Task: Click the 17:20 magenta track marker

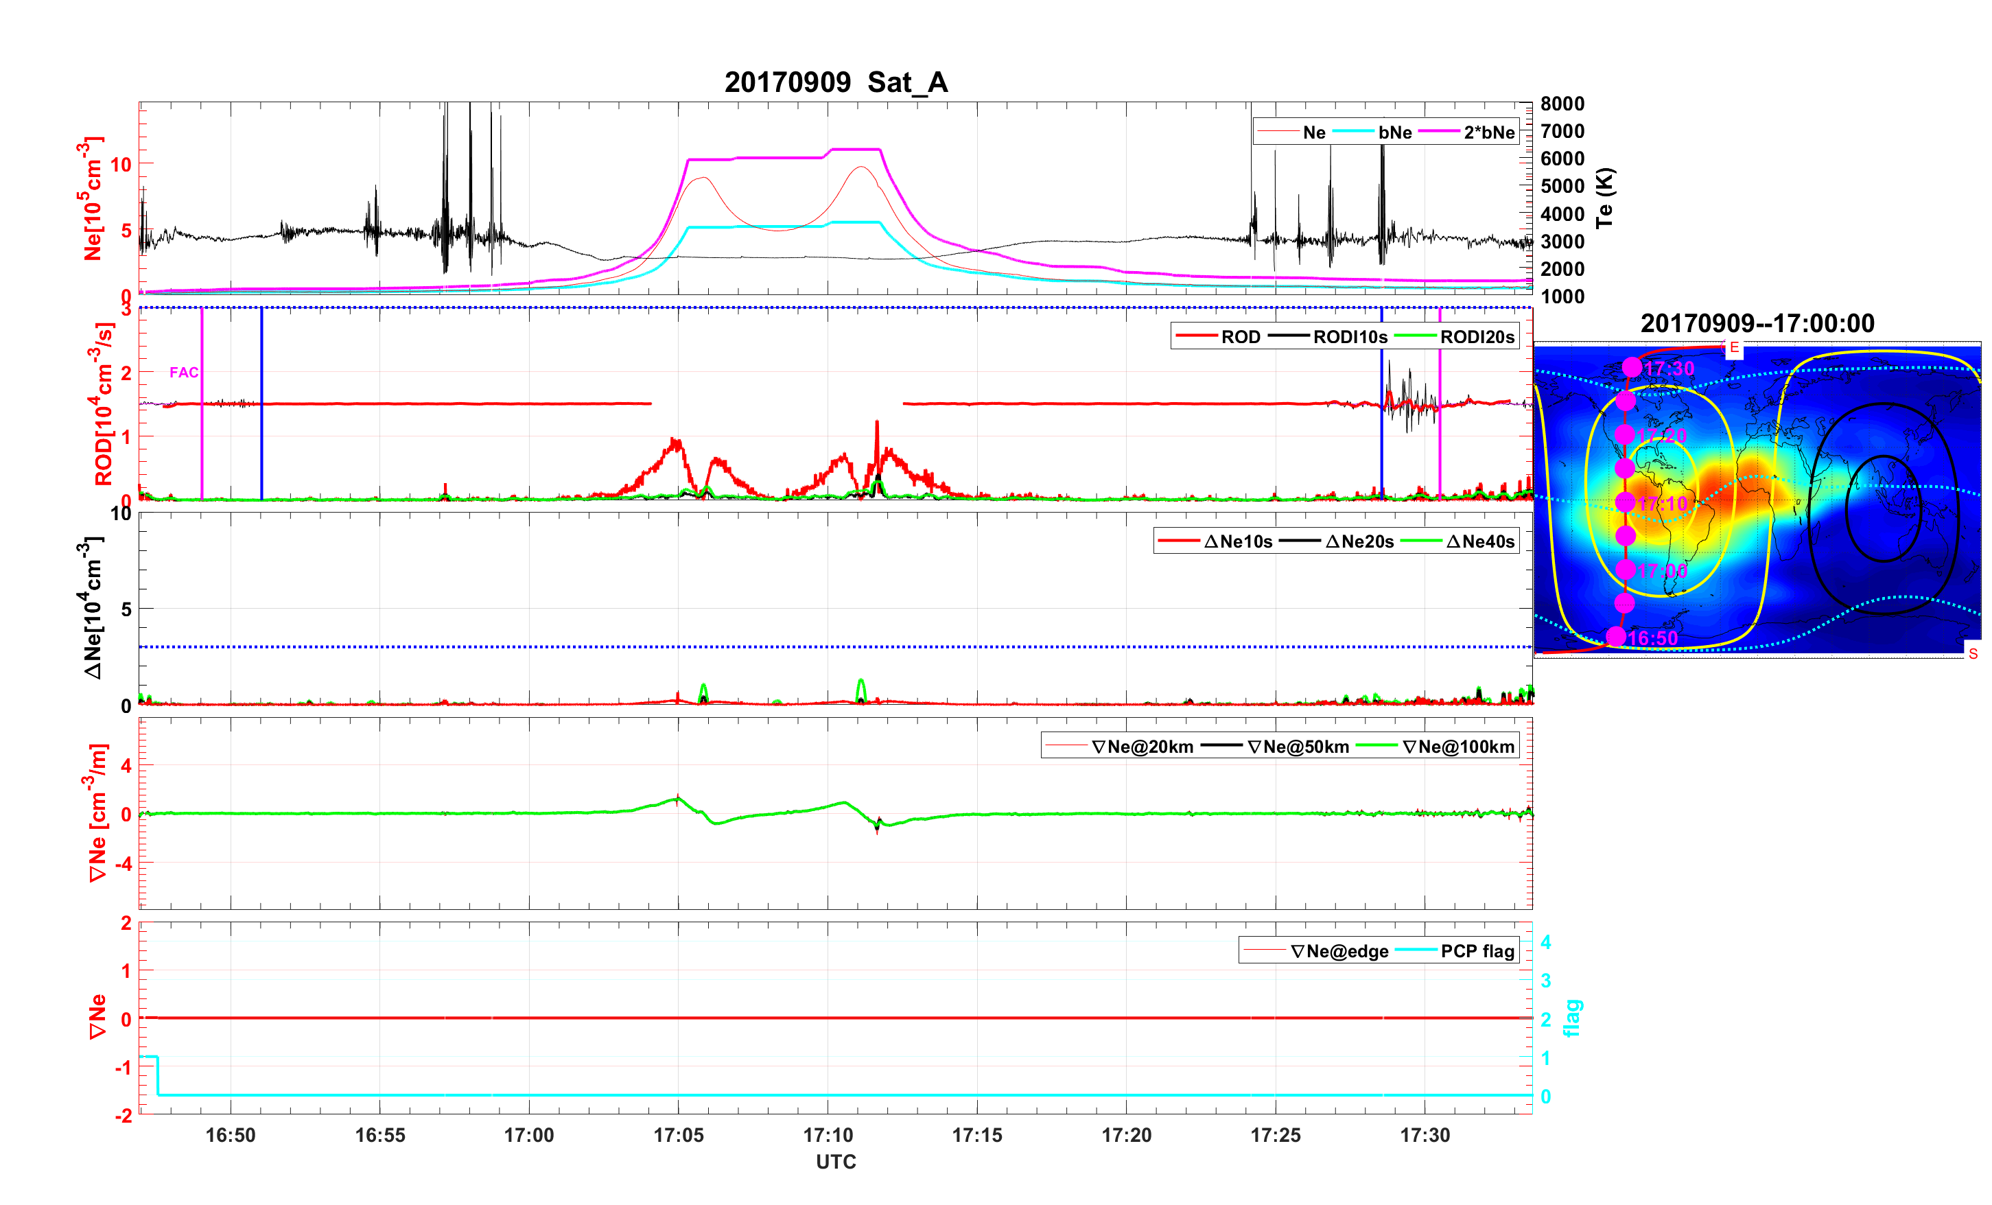Action: coord(1624,434)
